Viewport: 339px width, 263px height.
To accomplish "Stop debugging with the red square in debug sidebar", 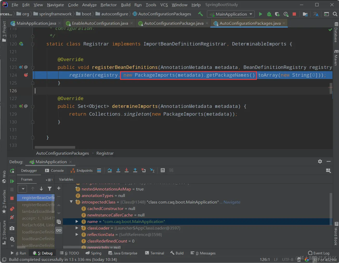I will coord(12,198).
